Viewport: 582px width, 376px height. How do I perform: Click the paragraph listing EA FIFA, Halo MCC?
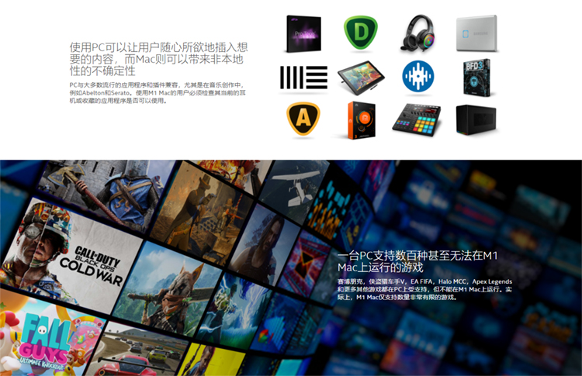424,289
